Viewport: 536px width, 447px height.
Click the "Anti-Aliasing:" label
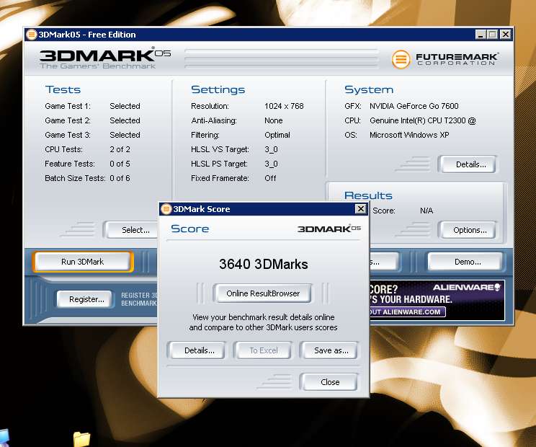[214, 120]
